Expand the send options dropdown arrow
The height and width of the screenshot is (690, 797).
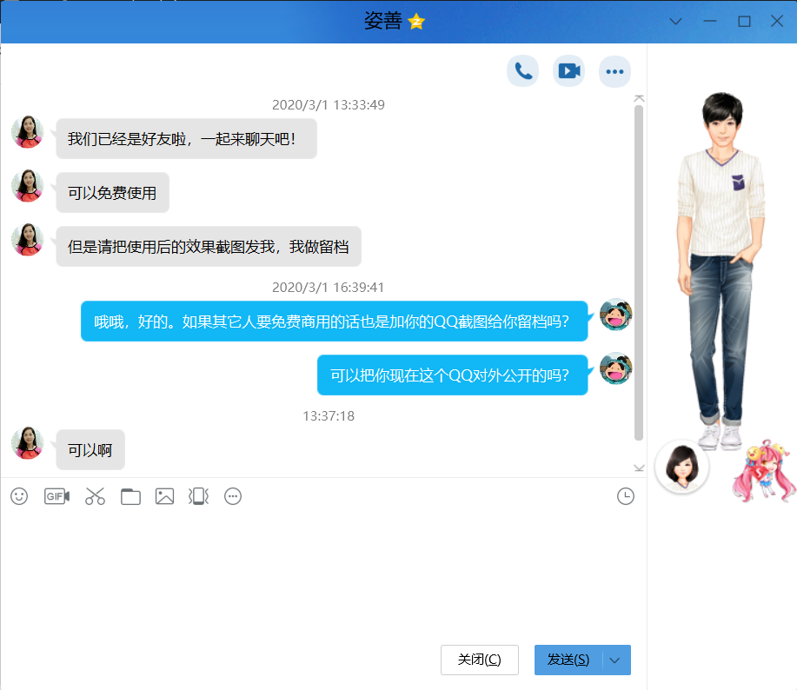[x=616, y=660]
